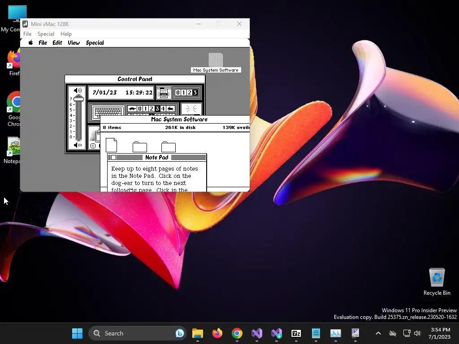Click the Mini vMac icon on the taskbar
The width and height of the screenshot is (459, 344).
pyautogui.click(x=355, y=333)
